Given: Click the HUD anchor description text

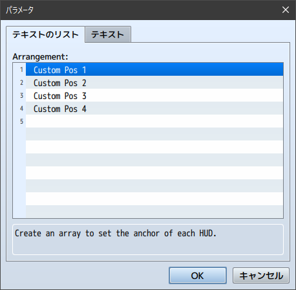Looking at the screenshot, I should (116, 234).
